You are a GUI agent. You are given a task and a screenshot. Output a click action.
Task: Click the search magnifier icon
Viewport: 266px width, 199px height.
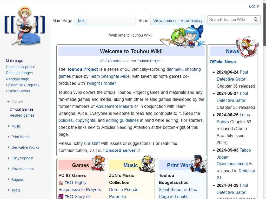pos(256,20)
